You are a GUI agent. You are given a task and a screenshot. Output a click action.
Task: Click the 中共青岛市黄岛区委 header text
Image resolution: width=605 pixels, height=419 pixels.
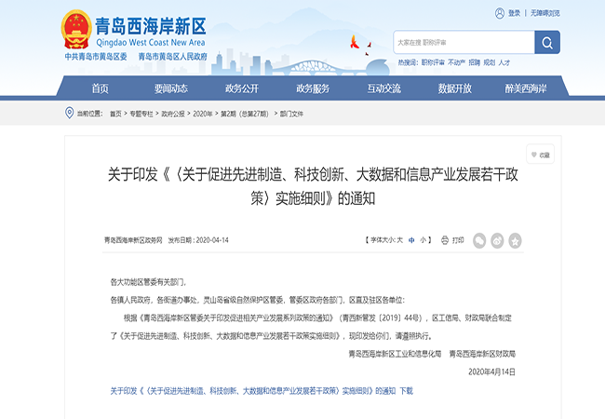[x=96, y=57]
